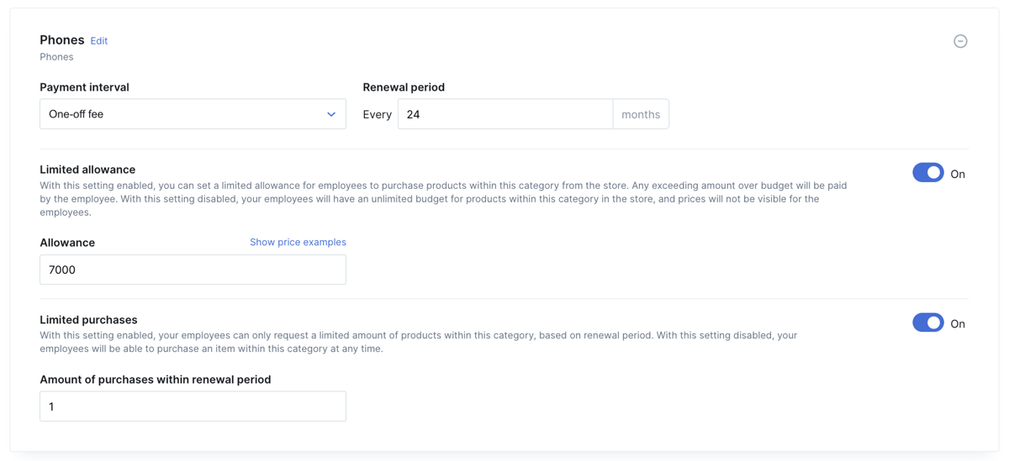Disable the Limited allowance toggle
The width and height of the screenshot is (1009, 461).
pyautogui.click(x=928, y=172)
